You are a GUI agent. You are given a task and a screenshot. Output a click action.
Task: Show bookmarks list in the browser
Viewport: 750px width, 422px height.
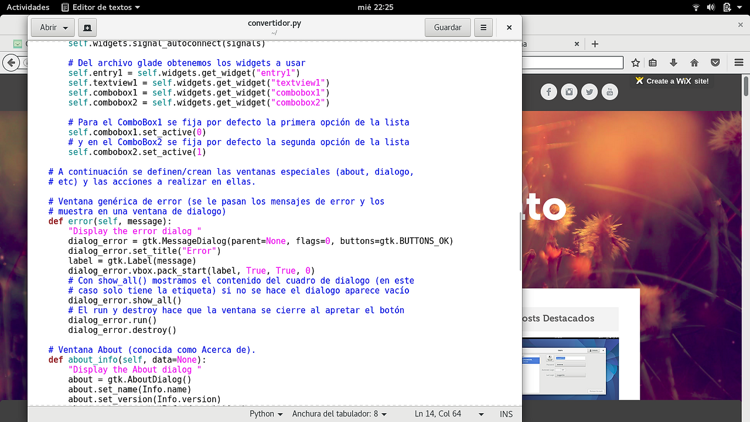pos(653,63)
